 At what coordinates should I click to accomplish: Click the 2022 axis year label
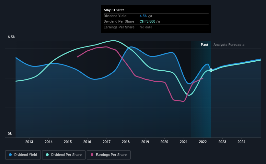coord(203,142)
